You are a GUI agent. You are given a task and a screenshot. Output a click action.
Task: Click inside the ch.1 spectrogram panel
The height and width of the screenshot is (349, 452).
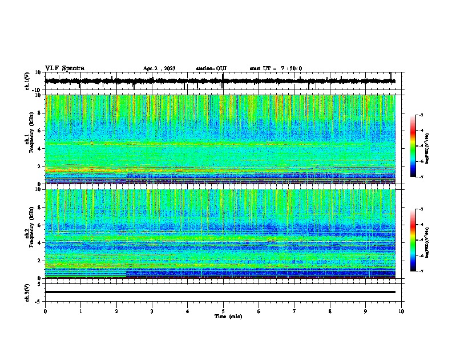click(220, 139)
